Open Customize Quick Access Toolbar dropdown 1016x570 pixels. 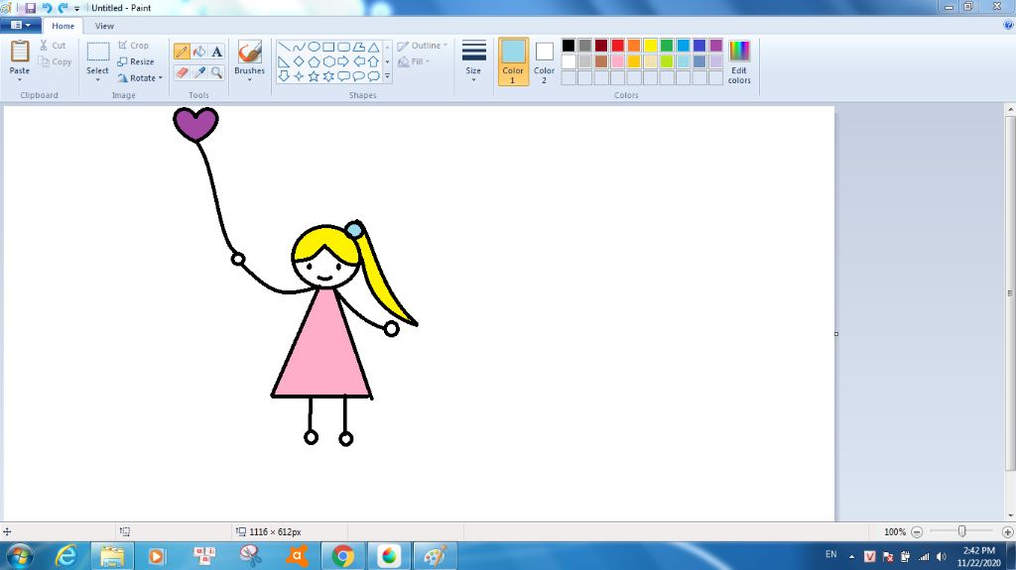(x=76, y=8)
